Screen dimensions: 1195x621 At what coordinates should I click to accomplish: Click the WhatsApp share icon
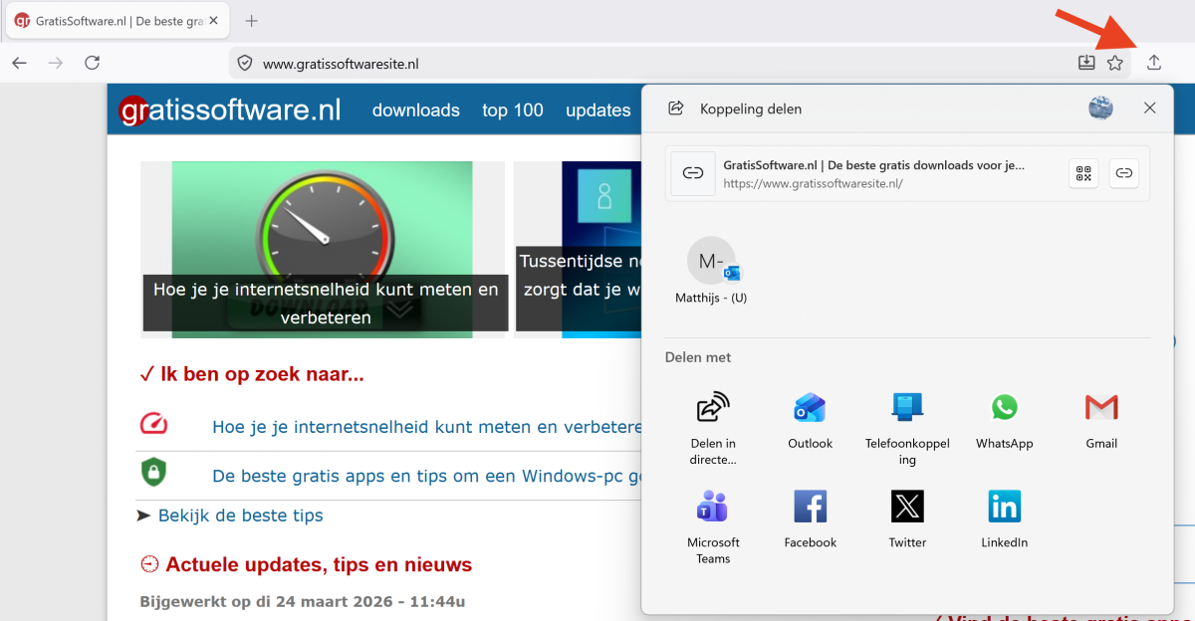tap(1004, 408)
